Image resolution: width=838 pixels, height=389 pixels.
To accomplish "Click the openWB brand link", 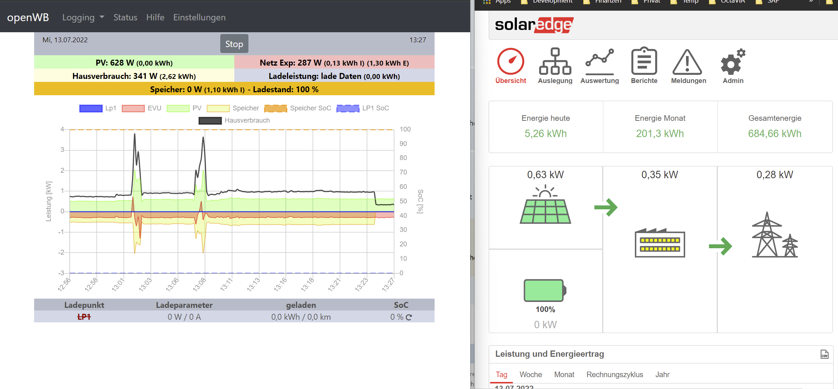I will (x=28, y=17).
